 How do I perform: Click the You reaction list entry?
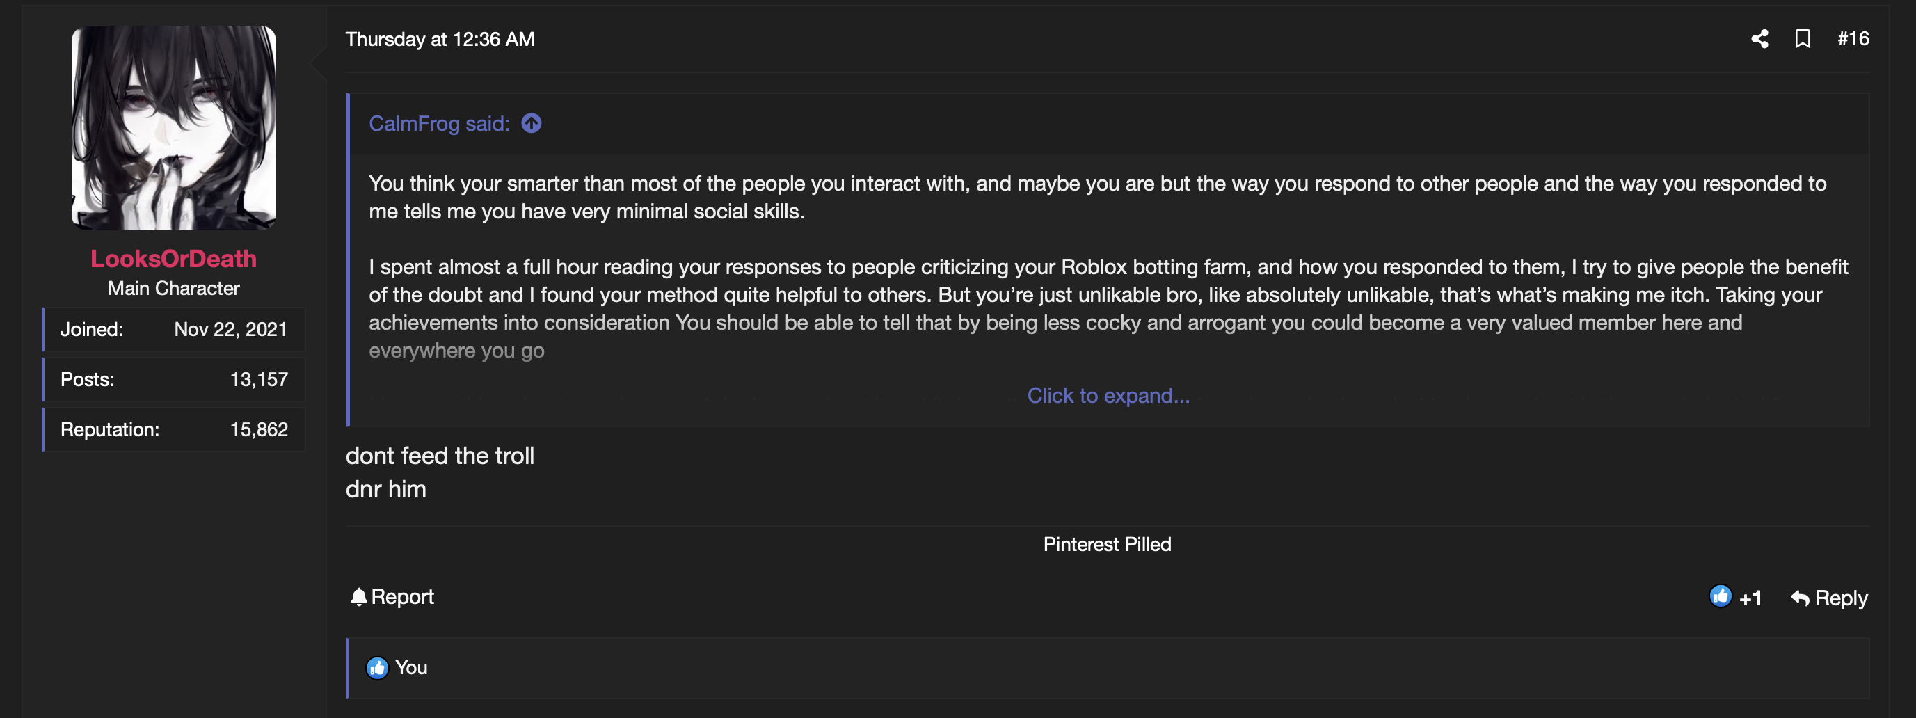point(410,668)
